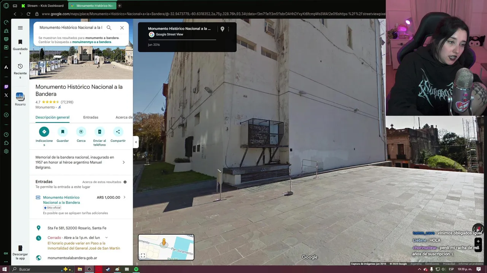The image size is (487, 273).
Task: Open Spotify from the taskbar
Action: coord(136,269)
